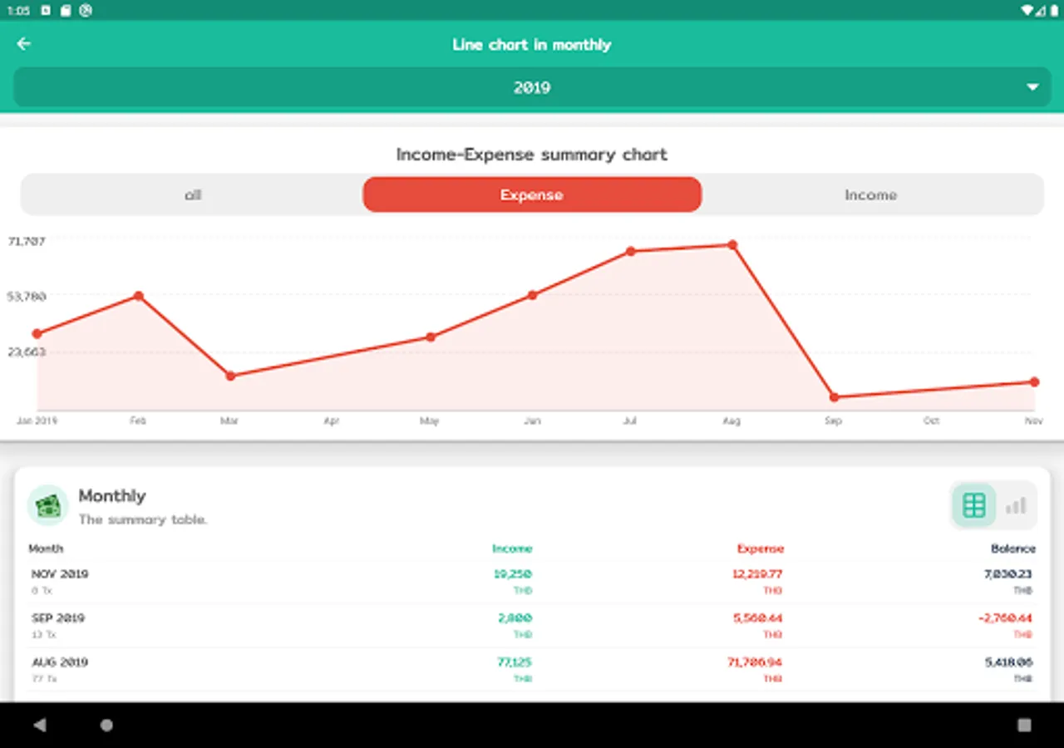Screen dimensions: 1064x748
Task: Click the Mar data point on chart
Action: click(x=231, y=376)
